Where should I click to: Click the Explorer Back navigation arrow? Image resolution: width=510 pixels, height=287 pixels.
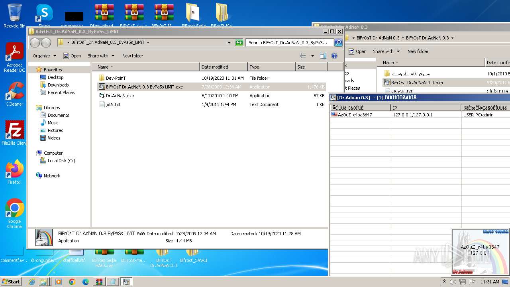(x=35, y=42)
